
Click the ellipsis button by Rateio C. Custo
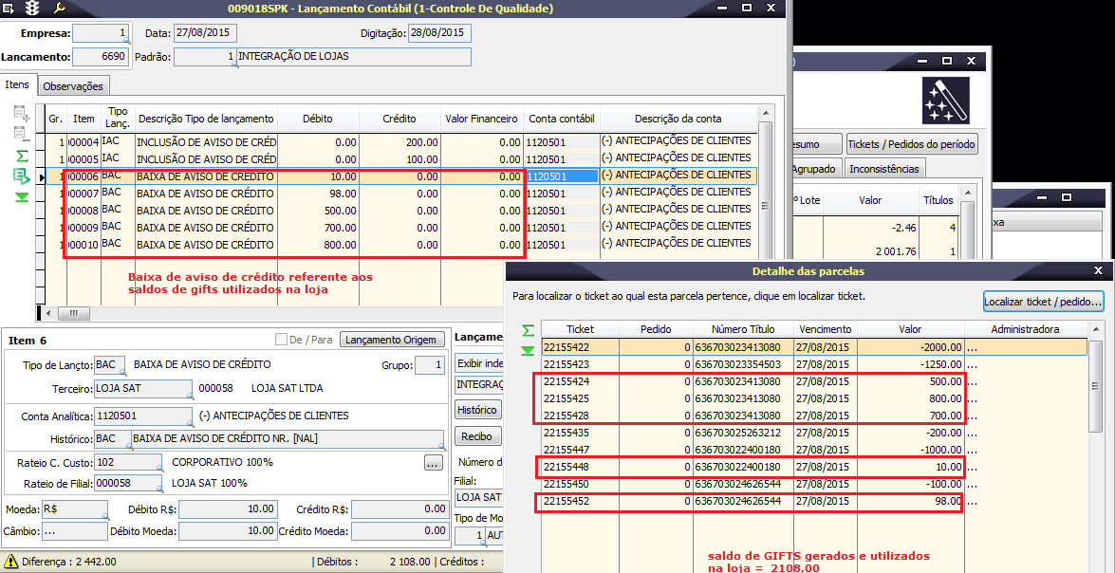[x=433, y=463]
